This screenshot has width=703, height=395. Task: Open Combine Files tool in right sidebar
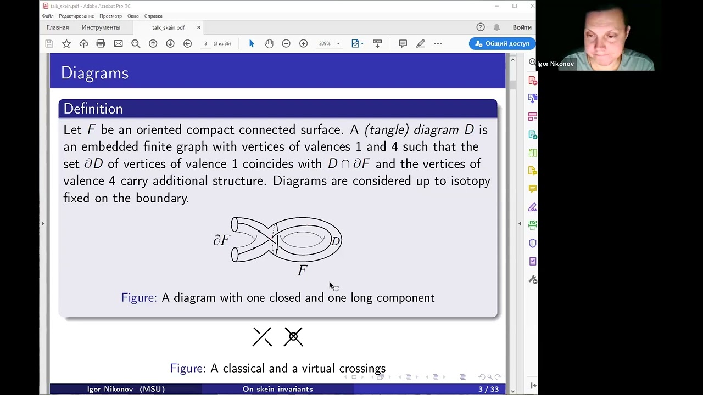click(532, 98)
